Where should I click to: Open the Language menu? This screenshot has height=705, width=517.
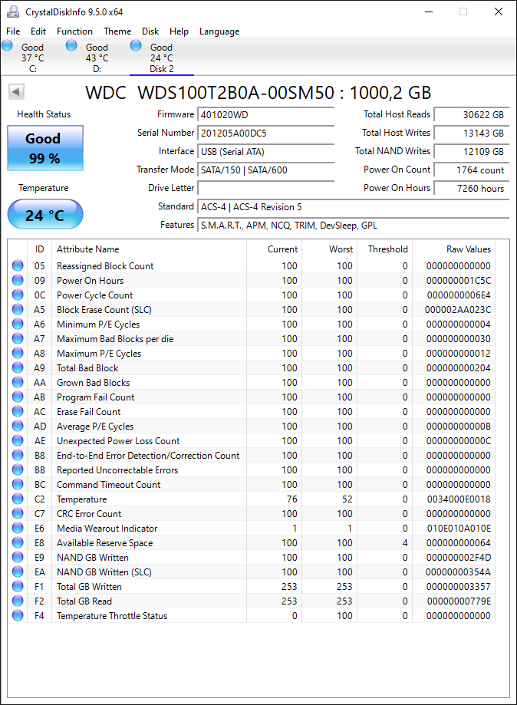click(219, 31)
